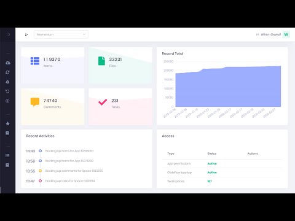The height and width of the screenshot is (221, 295).
Task: Click the 119370 items count
Action: pyautogui.click(x=52, y=60)
